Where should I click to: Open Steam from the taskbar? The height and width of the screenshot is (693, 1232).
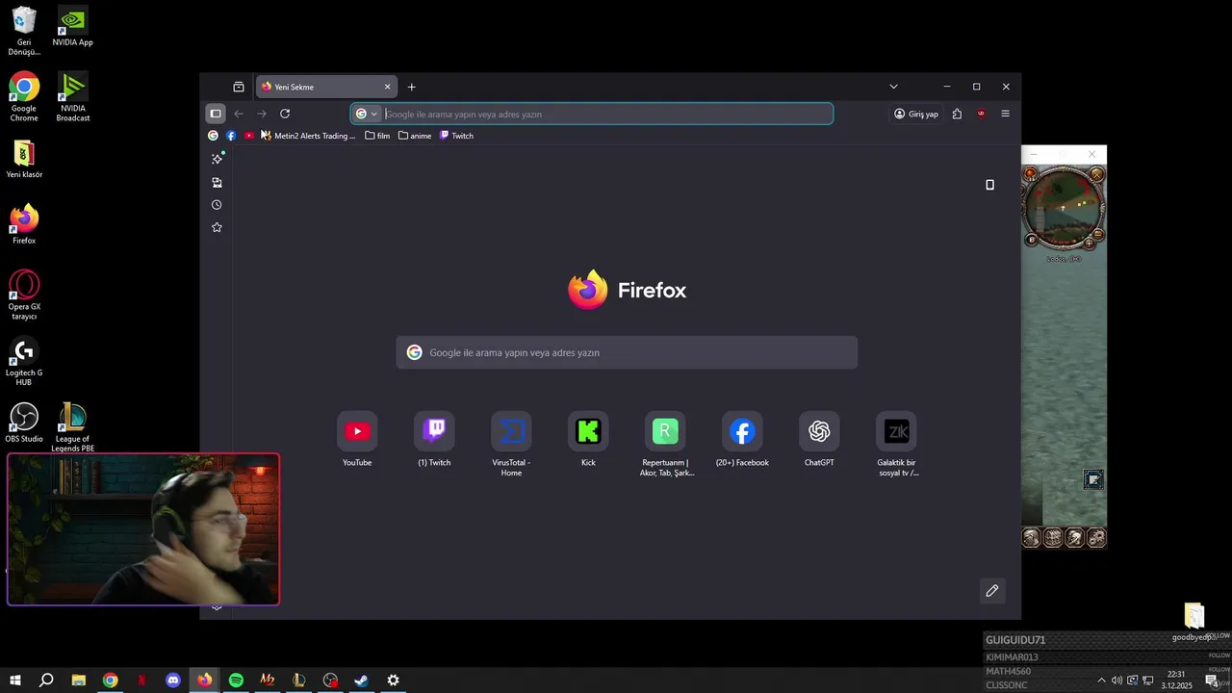pyautogui.click(x=362, y=680)
